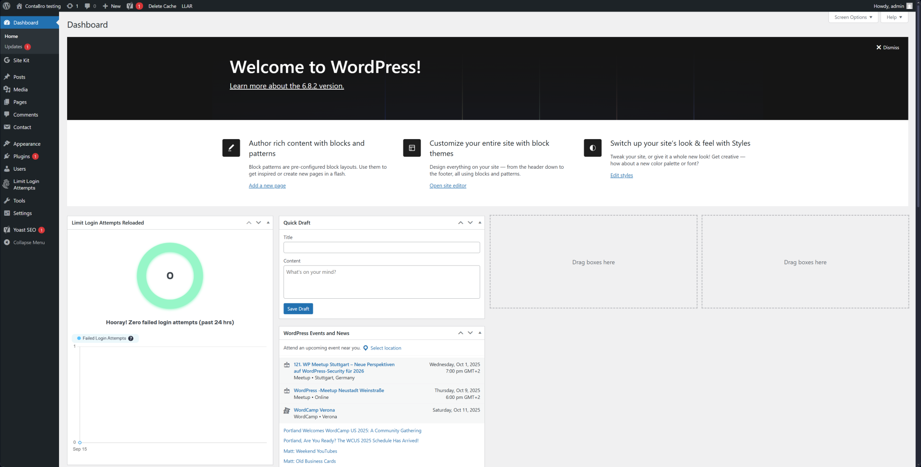Viewport: 921px width, 467px height.
Task: Open the updates icon in admin bar
Action: (x=72, y=6)
